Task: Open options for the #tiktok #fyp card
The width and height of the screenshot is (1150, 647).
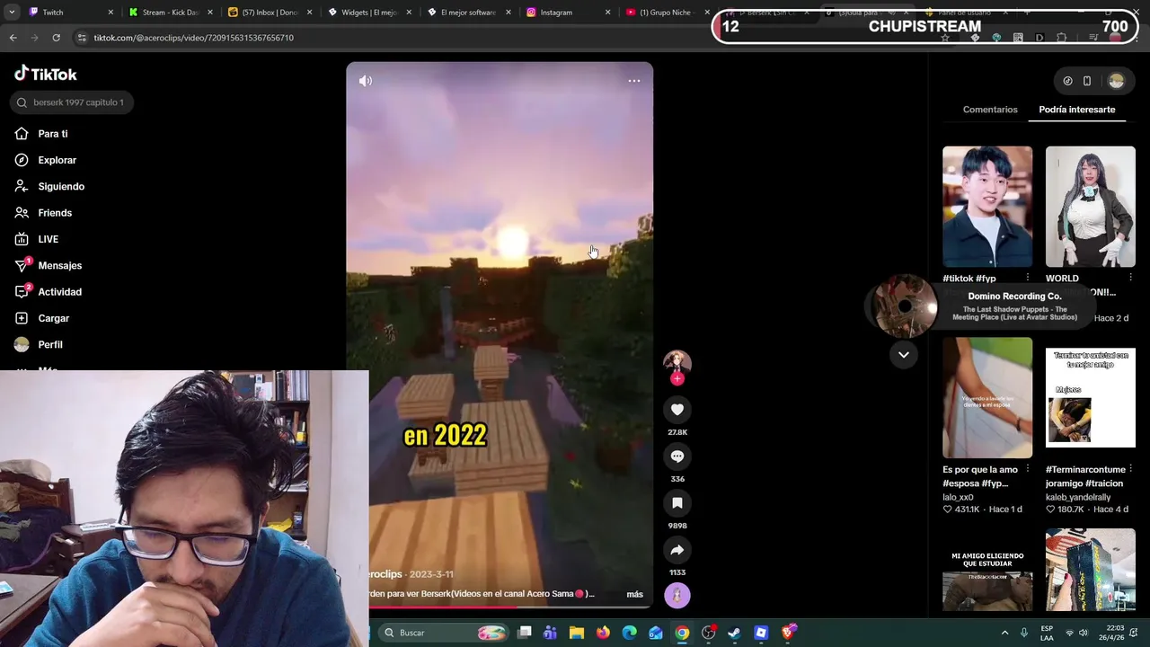Action: tap(1028, 278)
